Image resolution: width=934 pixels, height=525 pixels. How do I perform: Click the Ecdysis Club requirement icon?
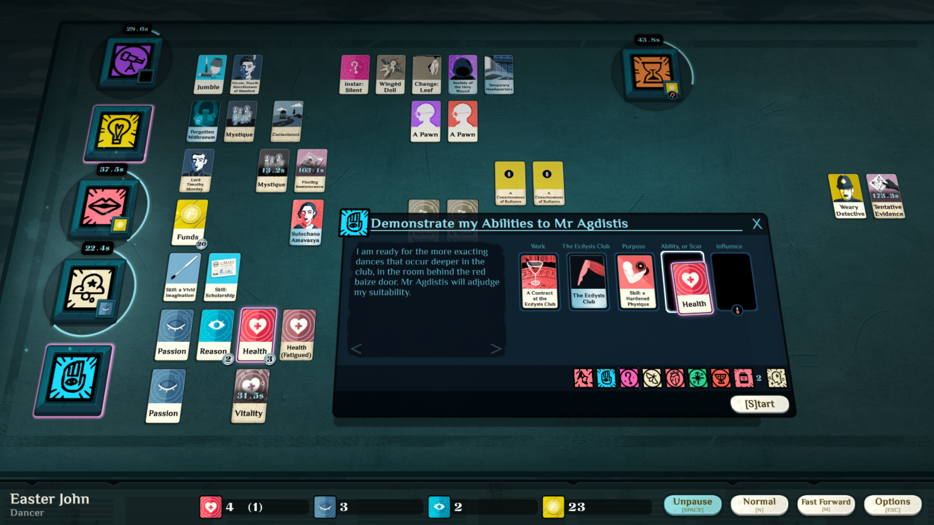click(x=588, y=283)
